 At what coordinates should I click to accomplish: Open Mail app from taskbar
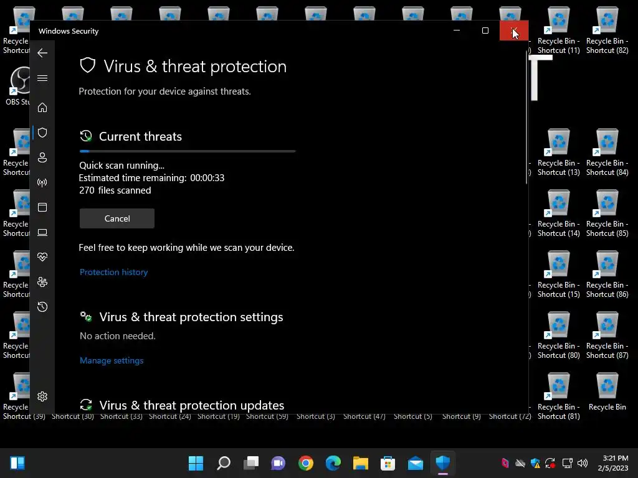tap(416, 463)
